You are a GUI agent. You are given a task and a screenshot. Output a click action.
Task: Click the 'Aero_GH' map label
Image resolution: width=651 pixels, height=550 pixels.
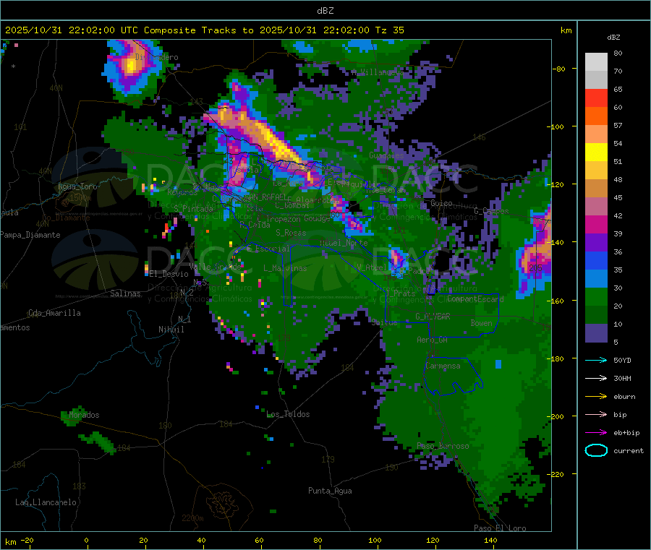pos(432,340)
